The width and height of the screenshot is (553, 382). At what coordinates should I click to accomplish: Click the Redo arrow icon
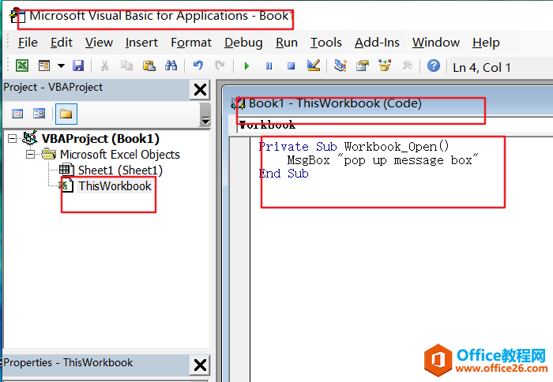click(220, 66)
